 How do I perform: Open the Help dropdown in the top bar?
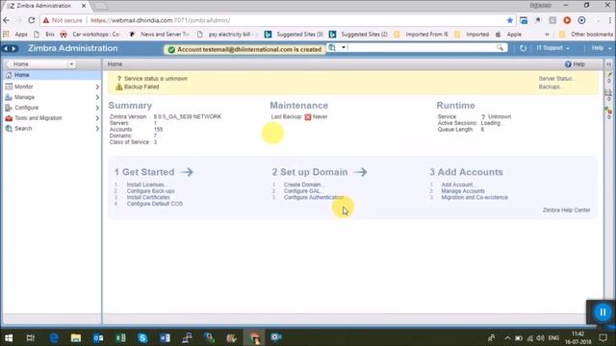click(601, 48)
